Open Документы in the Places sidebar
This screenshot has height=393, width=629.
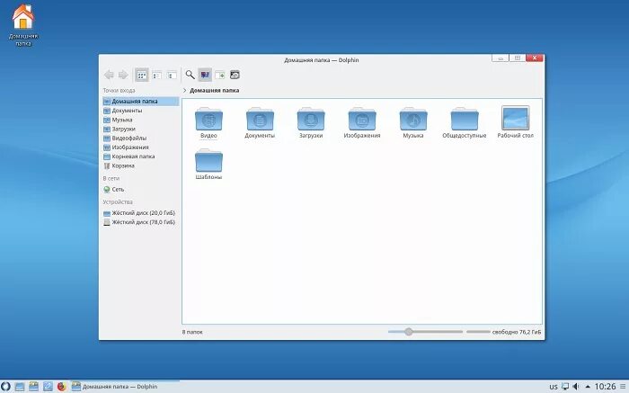point(140,111)
